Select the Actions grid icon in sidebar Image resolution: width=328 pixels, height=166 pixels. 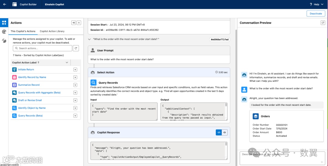4,22
